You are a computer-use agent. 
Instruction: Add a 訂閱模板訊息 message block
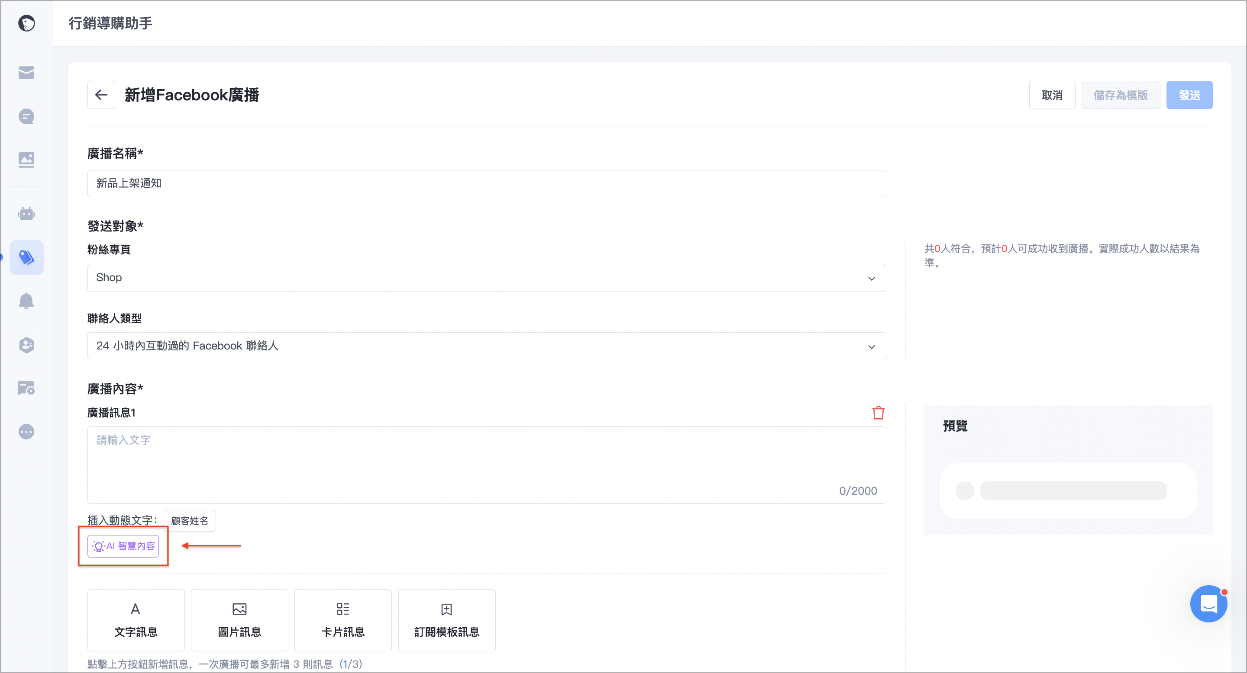(x=447, y=620)
